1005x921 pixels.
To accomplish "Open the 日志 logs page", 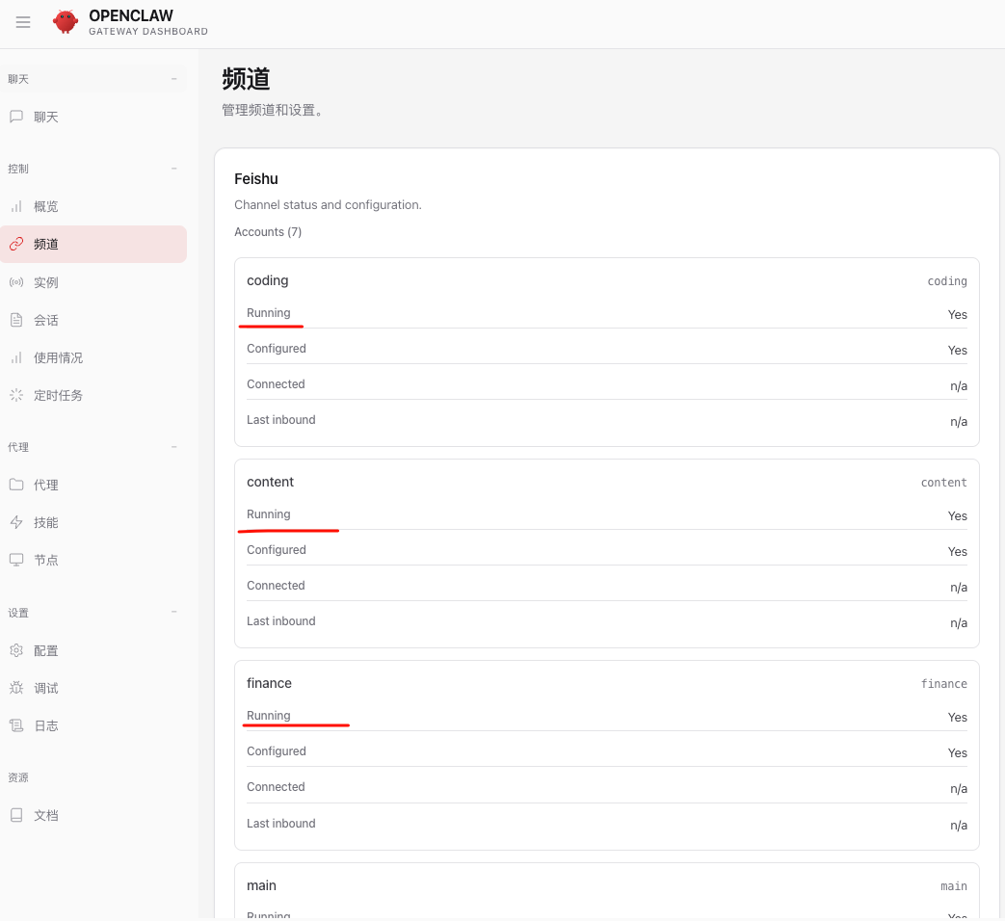I will [x=46, y=725].
